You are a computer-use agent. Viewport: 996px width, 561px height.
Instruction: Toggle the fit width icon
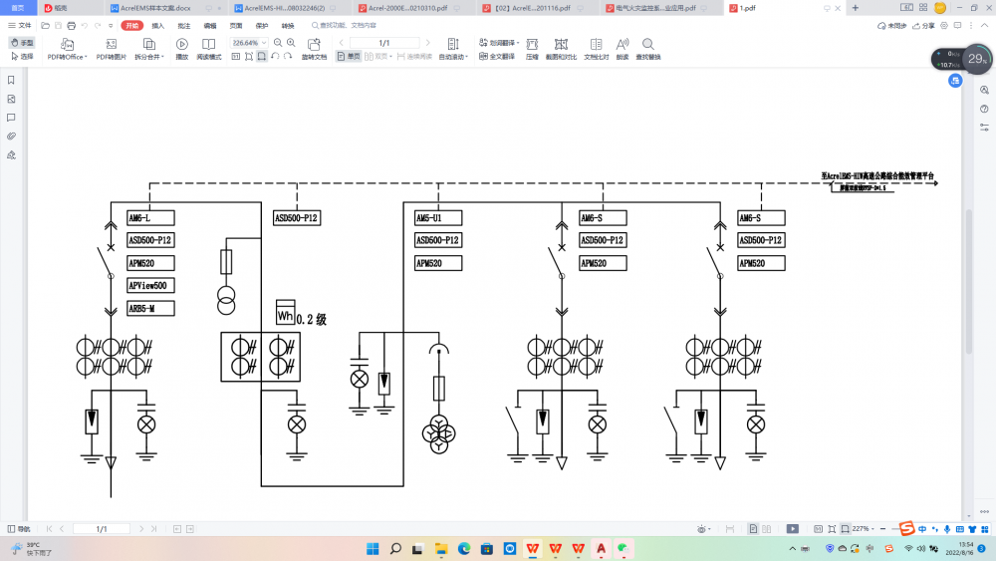262,57
